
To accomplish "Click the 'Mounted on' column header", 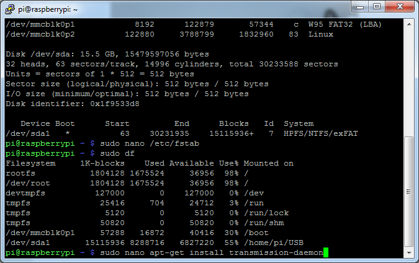I will click(268, 163).
